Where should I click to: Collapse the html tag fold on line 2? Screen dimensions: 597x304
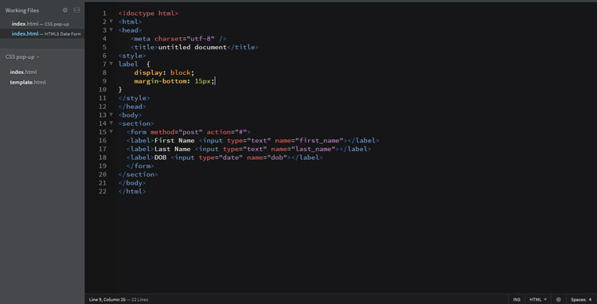[x=111, y=21]
